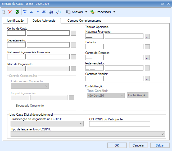Click Departamento code field

[16, 45]
